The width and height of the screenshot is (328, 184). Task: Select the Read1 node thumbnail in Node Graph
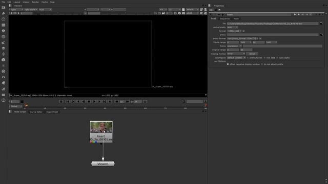coord(101,127)
